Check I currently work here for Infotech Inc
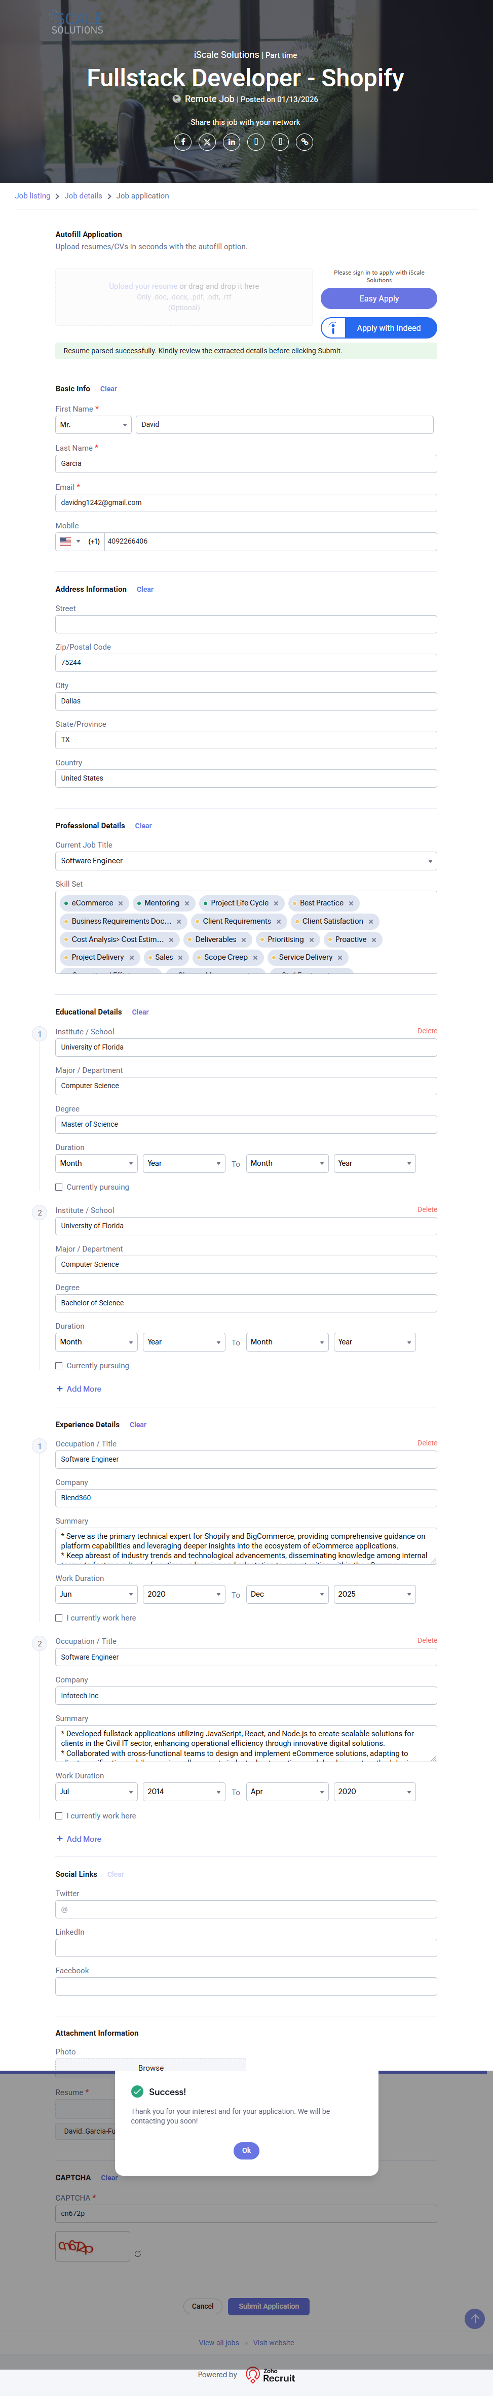This screenshot has height=2396, width=493. click(x=59, y=1815)
